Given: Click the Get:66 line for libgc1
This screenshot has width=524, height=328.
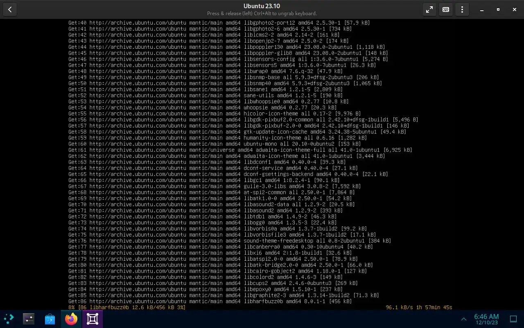Looking at the screenshot, I should click(x=204, y=180).
